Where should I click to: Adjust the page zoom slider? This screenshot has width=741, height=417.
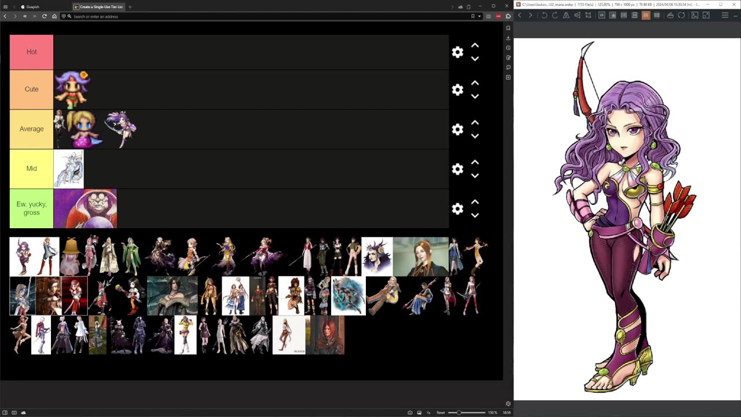(x=467, y=412)
